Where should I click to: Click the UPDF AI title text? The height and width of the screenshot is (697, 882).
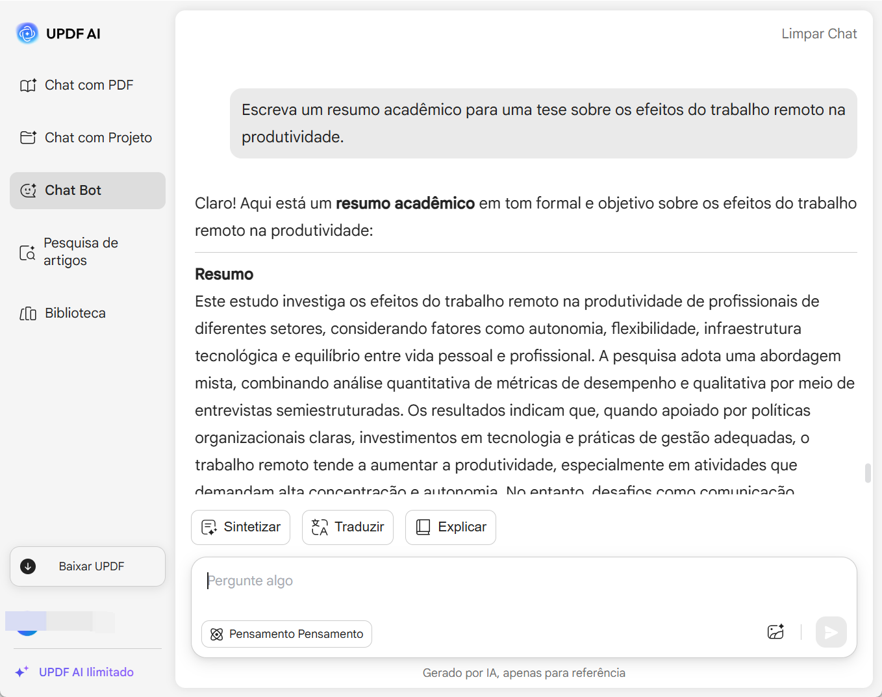coord(73,34)
